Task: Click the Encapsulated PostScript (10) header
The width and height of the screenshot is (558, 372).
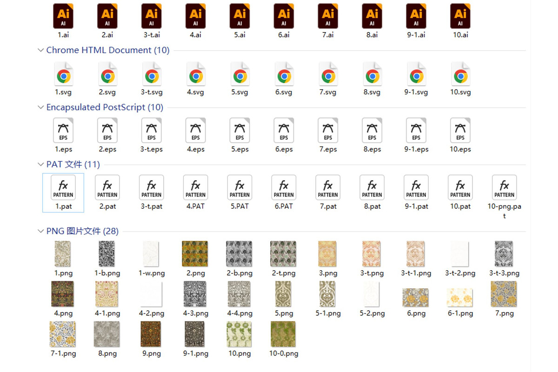Action: (105, 107)
